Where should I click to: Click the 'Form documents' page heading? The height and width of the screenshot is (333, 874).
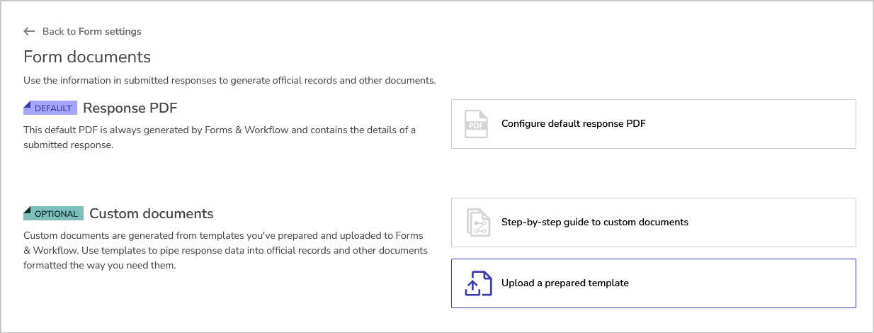pos(87,57)
